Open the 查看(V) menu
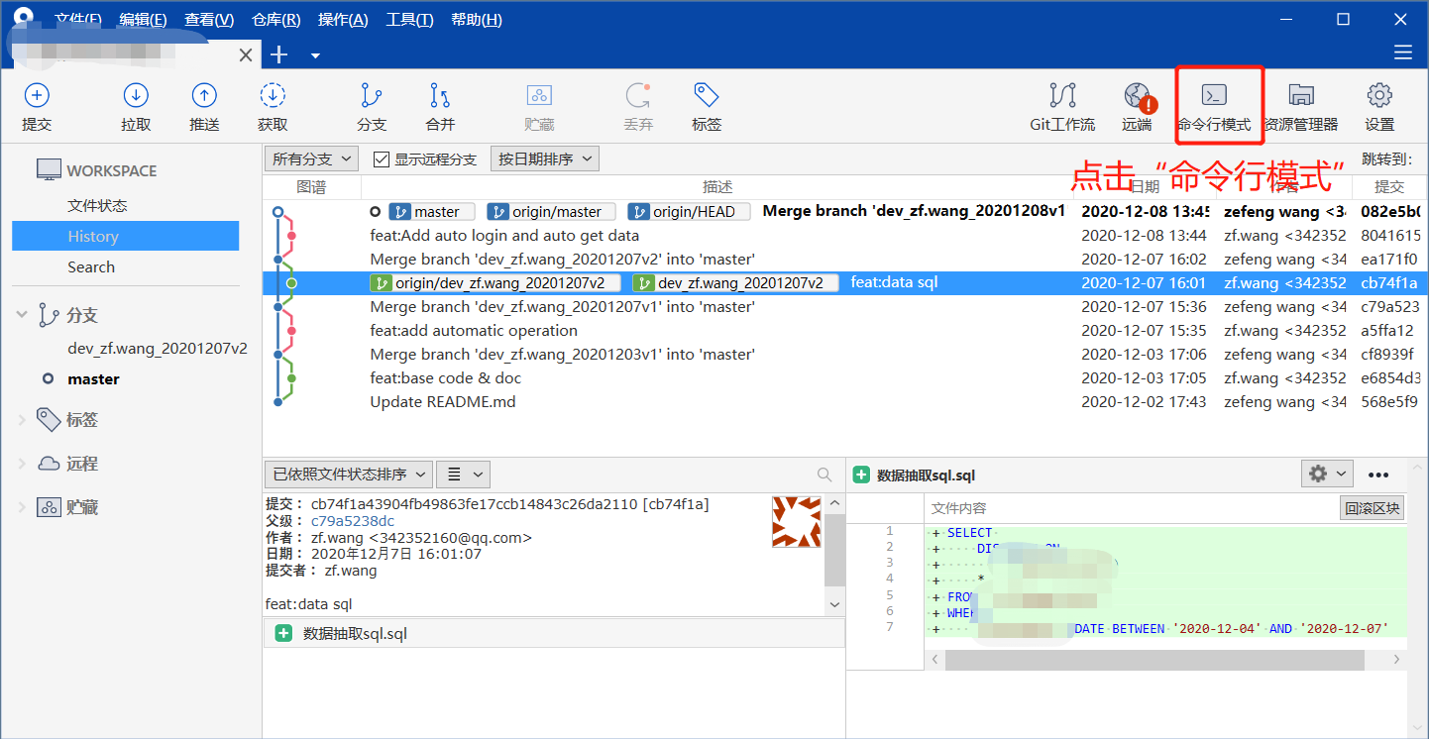Screen dimensions: 1429x740 coord(209,20)
